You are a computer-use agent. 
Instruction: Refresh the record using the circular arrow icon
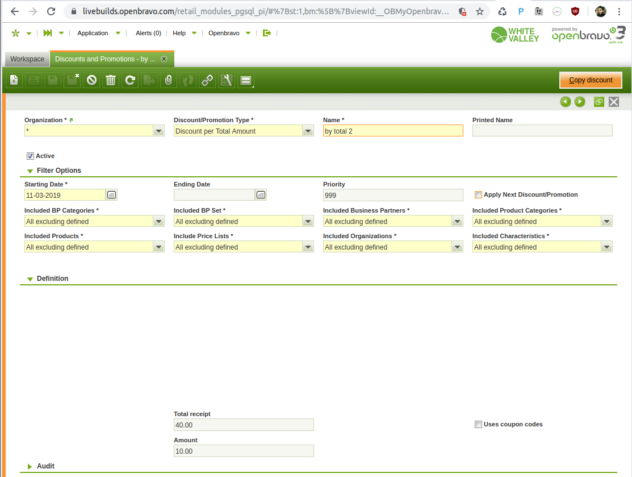(x=130, y=81)
